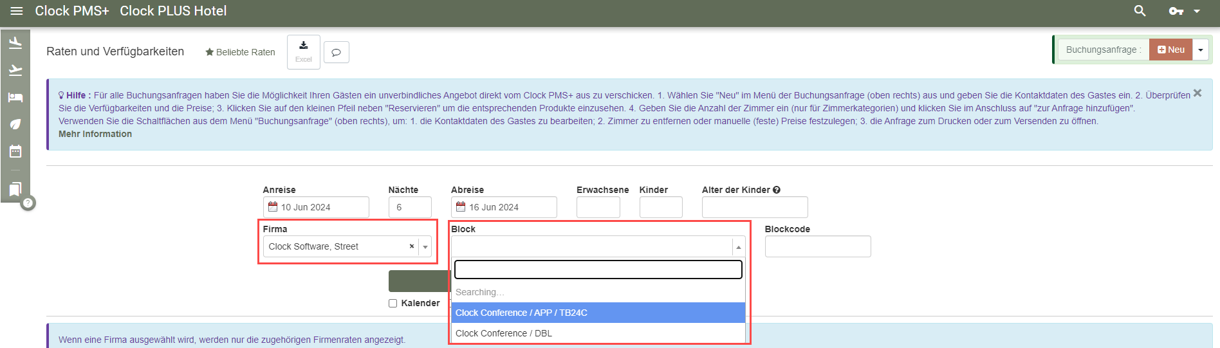The width and height of the screenshot is (1220, 348).
Task: Expand the Firma dropdown arrow
Action: click(425, 247)
